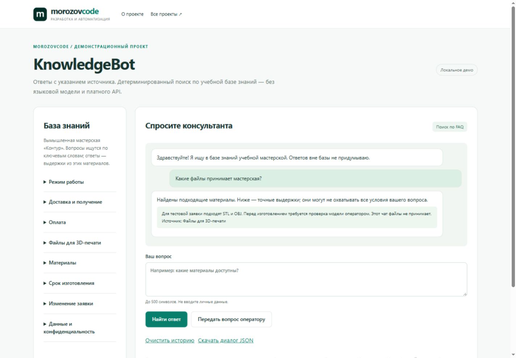Click the source line "Источник: Файлы для 3D-печати"
516x358 pixels.
click(x=194, y=221)
